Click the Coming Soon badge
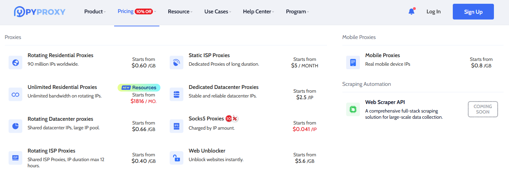 [x=483, y=109]
